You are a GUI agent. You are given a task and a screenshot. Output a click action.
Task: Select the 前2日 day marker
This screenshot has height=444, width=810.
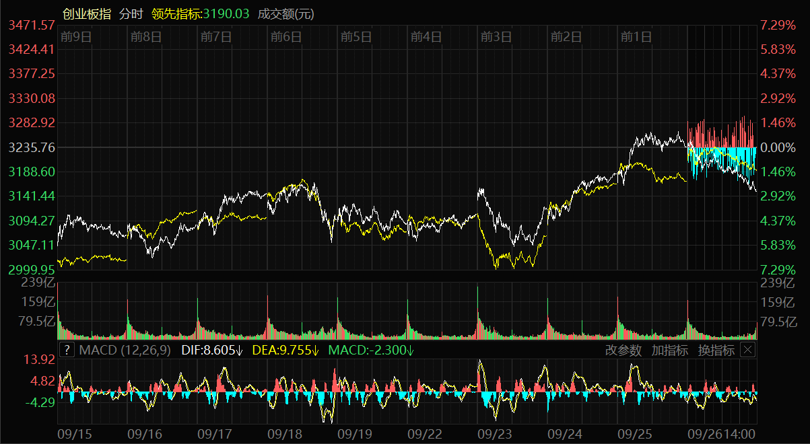(x=566, y=37)
